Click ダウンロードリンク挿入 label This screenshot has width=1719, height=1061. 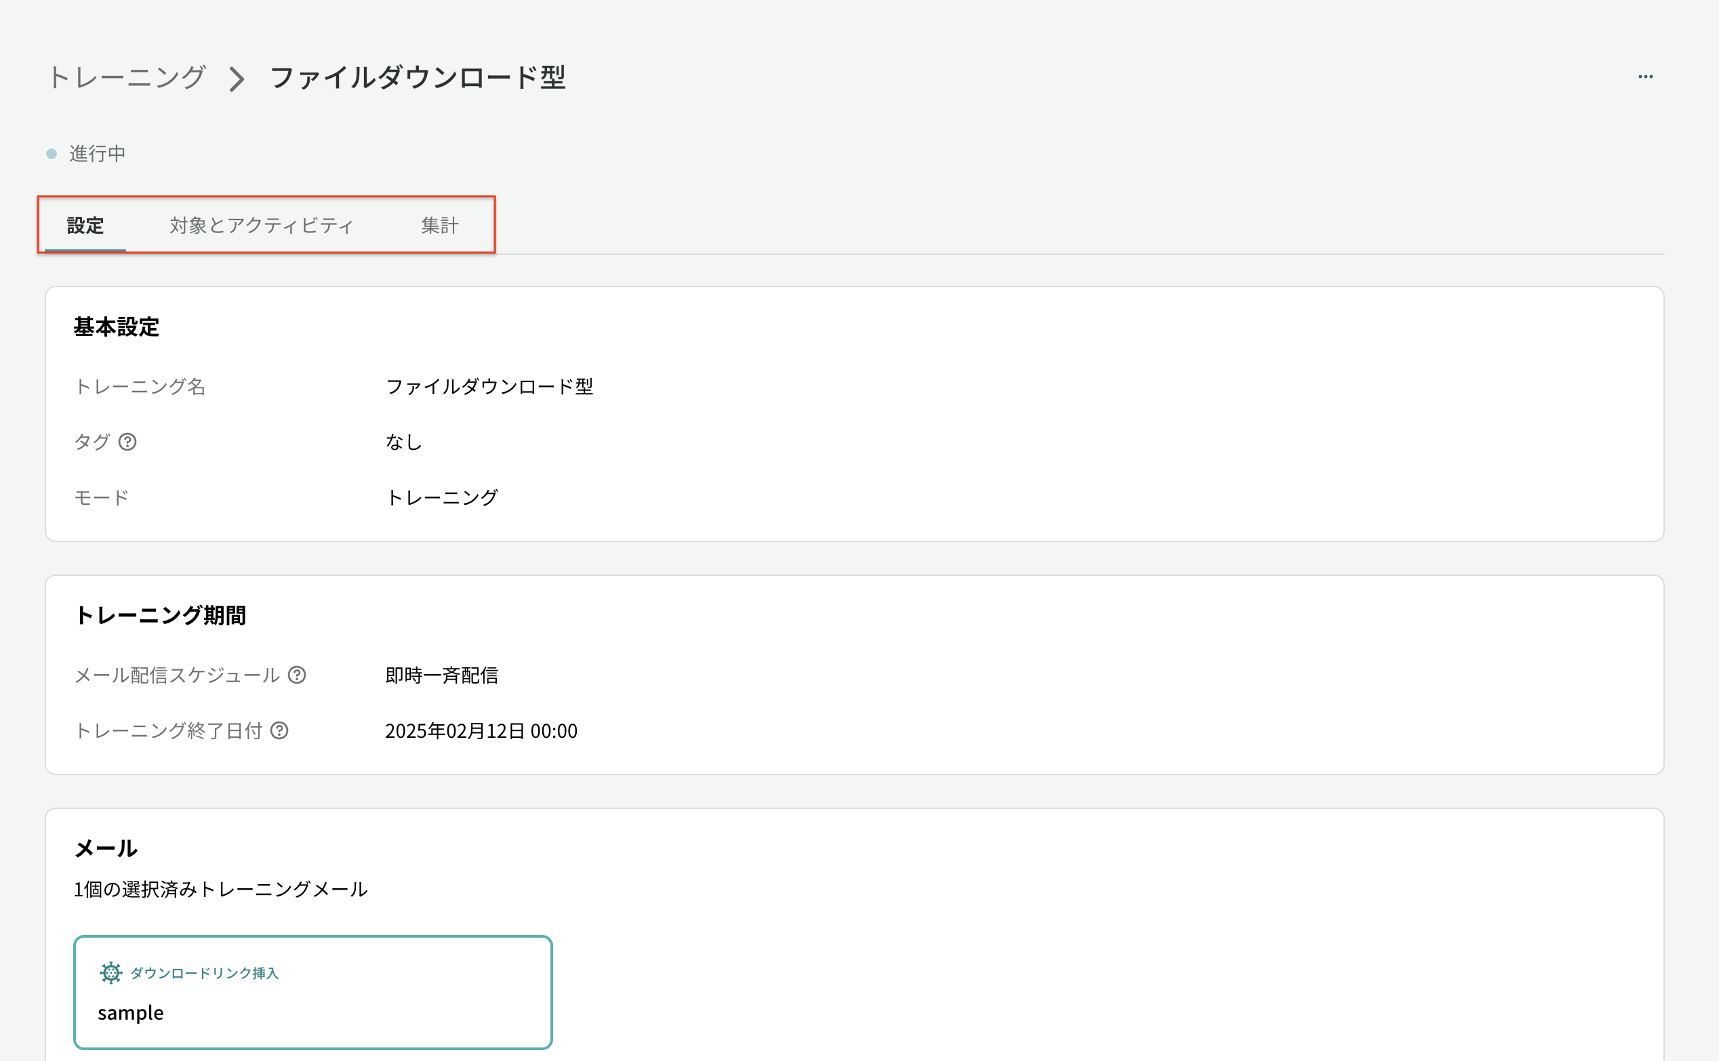pyautogui.click(x=204, y=973)
